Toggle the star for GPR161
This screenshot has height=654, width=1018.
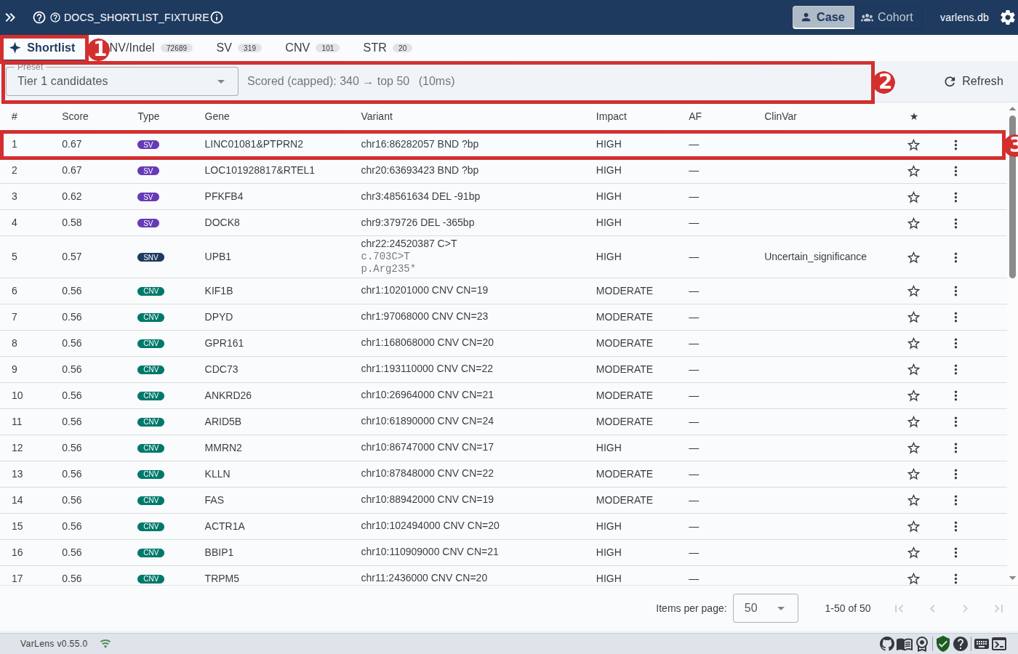click(913, 344)
